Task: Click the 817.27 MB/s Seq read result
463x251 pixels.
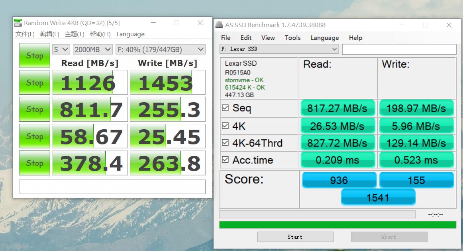Action: click(338, 108)
